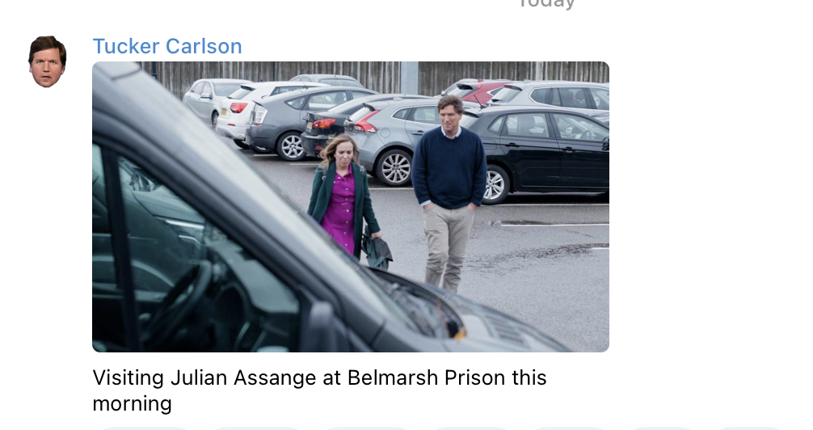The height and width of the screenshot is (430, 813).
Task: Click the Visiting Julian Assange caption text
Action: pos(319,390)
